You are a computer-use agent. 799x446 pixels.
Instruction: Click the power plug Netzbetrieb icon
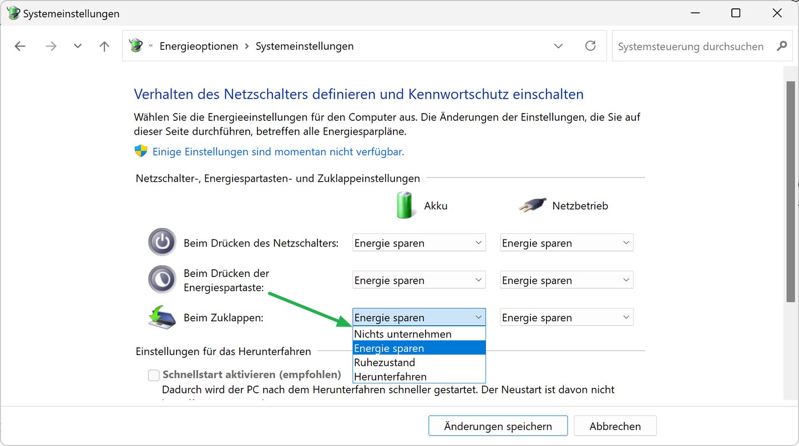pos(533,206)
